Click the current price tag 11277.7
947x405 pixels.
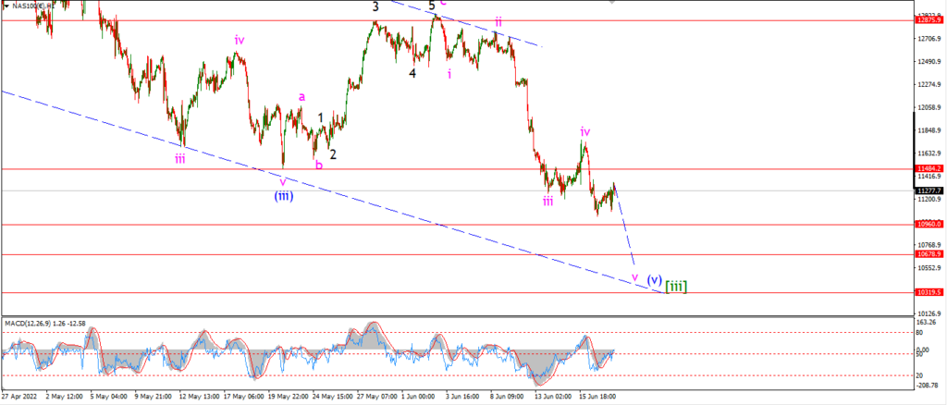pos(930,190)
